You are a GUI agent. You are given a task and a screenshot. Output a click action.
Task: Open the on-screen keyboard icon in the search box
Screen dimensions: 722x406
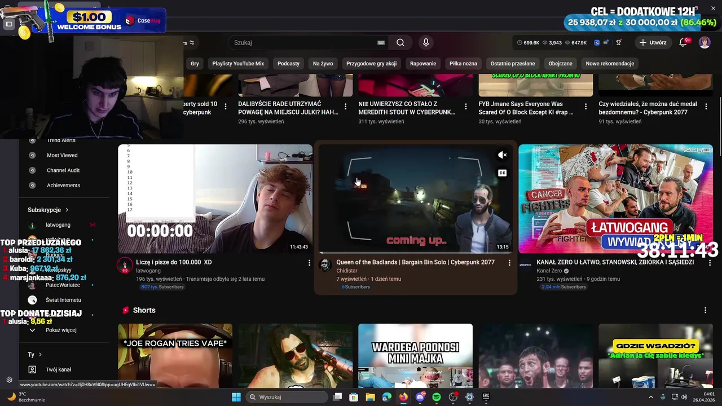point(381,42)
